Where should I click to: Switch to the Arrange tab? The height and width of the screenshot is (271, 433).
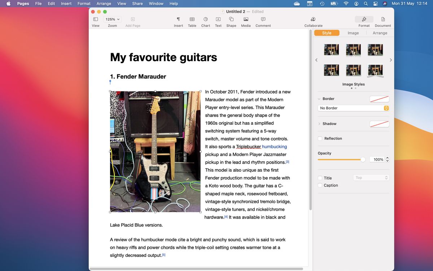click(x=380, y=33)
